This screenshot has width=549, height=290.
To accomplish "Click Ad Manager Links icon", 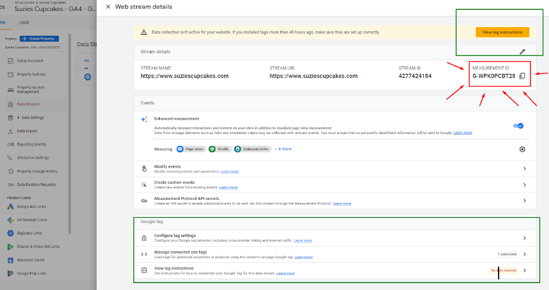I will 10,220.
